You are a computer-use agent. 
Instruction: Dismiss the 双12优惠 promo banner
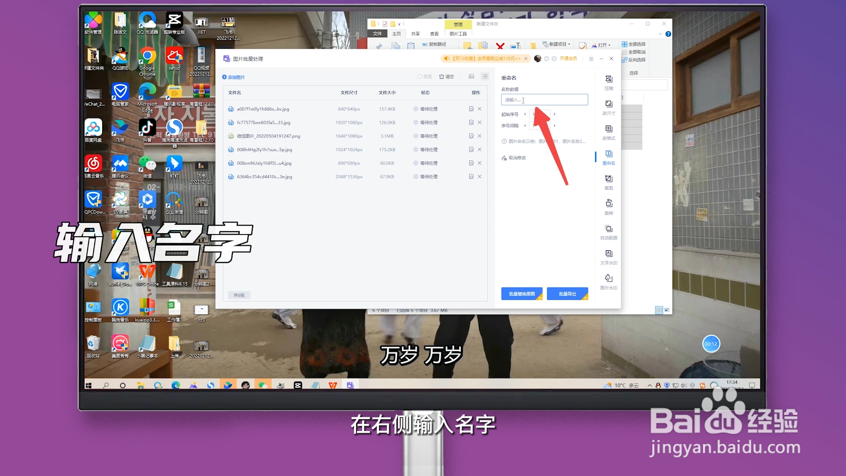pyautogui.click(x=526, y=59)
